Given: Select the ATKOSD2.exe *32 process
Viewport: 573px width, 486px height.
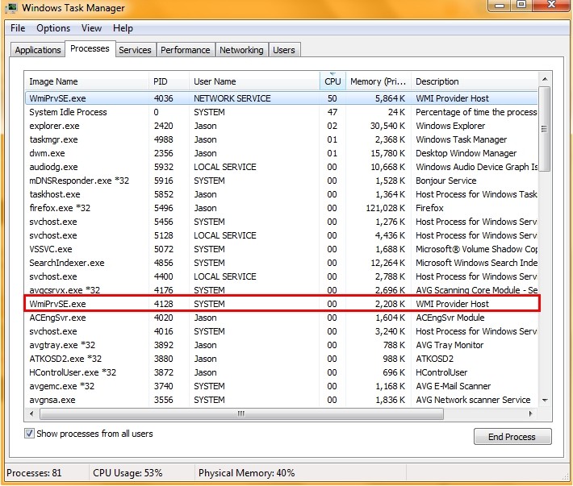Looking at the screenshot, I should (x=282, y=359).
